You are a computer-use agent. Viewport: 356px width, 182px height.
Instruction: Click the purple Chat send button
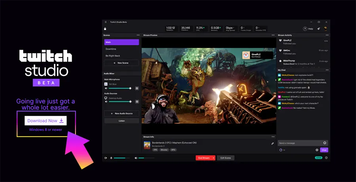pyautogui.click(x=324, y=150)
